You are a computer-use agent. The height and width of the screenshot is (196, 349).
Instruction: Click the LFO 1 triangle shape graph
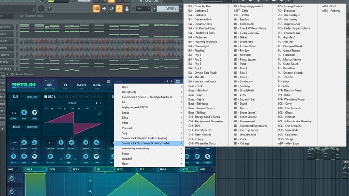point(137,185)
